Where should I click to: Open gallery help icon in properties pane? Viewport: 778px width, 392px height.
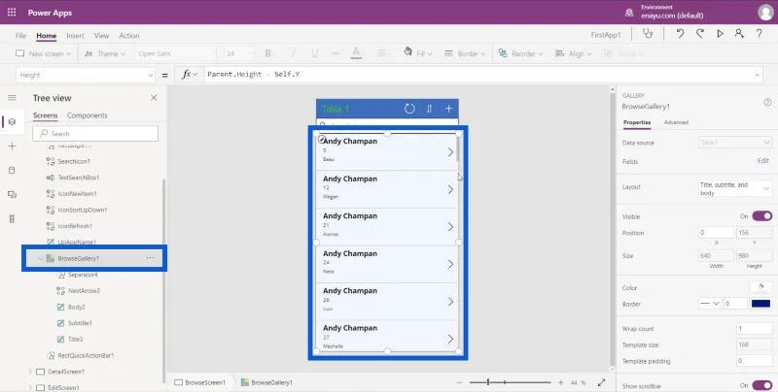coord(767,103)
